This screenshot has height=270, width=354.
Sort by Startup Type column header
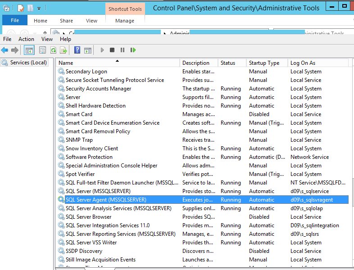point(267,63)
